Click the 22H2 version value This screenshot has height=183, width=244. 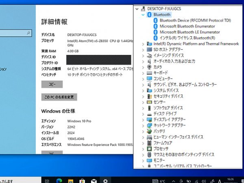pyautogui.click(x=71, y=127)
